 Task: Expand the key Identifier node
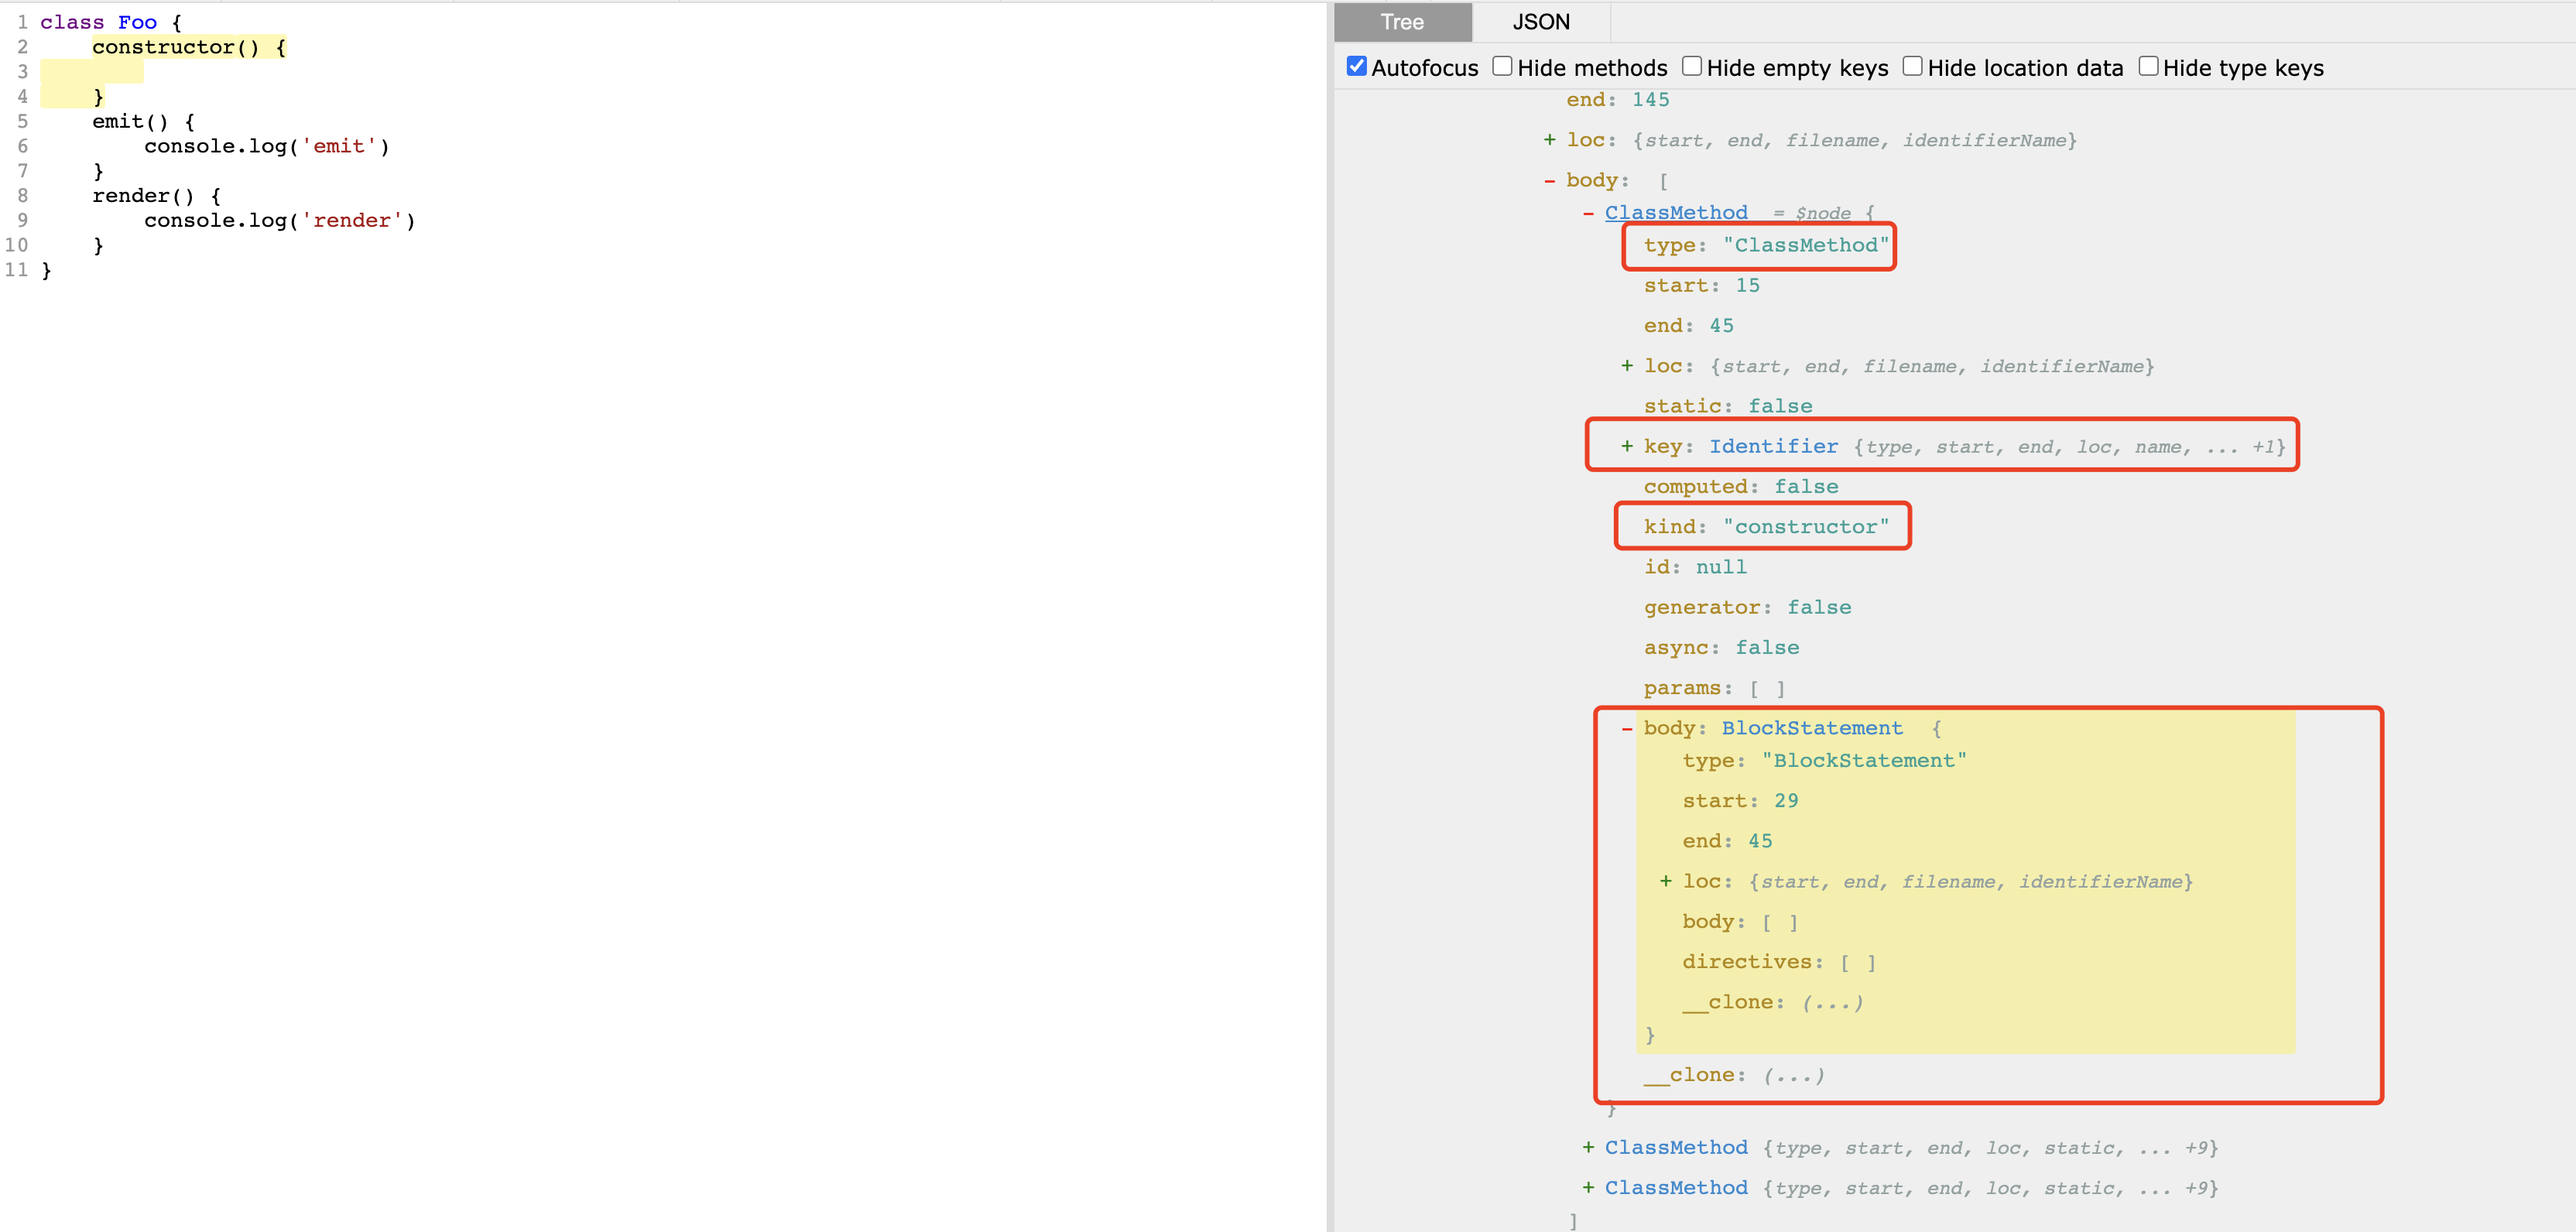coord(1627,446)
